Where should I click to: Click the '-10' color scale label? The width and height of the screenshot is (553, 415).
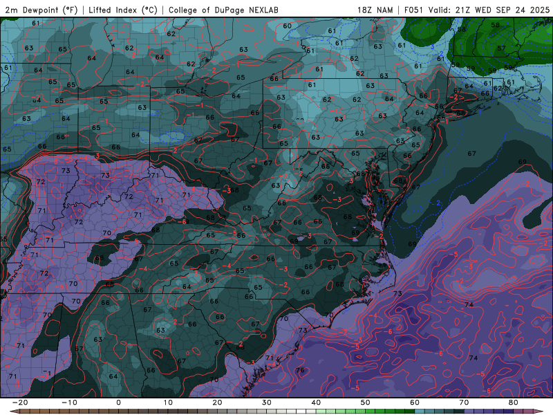point(69,403)
